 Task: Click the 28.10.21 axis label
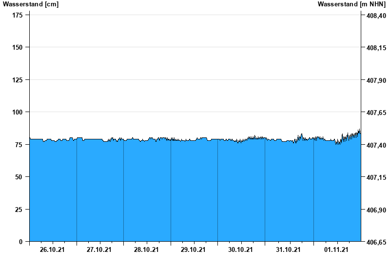pyautogui.click(x=146, y=250)
